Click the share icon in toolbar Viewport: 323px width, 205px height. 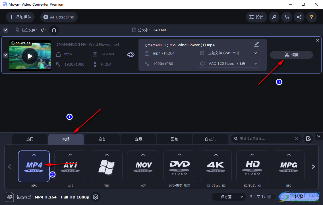(x=299, y=17)
